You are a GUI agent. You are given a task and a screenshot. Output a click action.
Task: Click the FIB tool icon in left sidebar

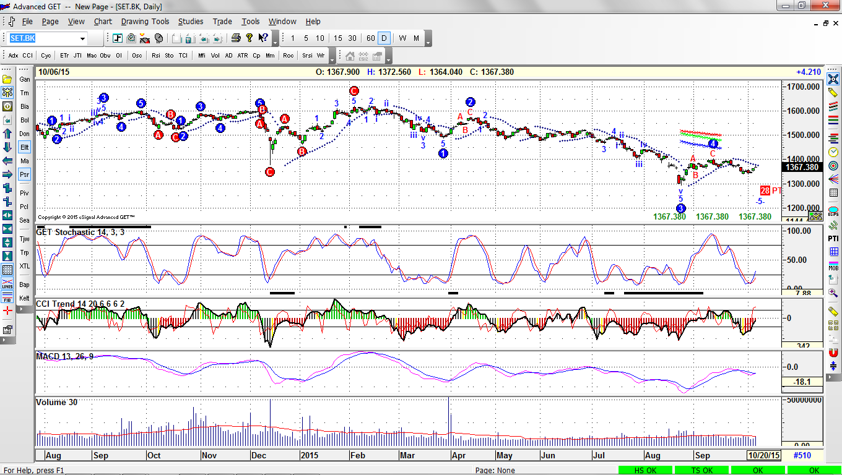coord(7,297)
